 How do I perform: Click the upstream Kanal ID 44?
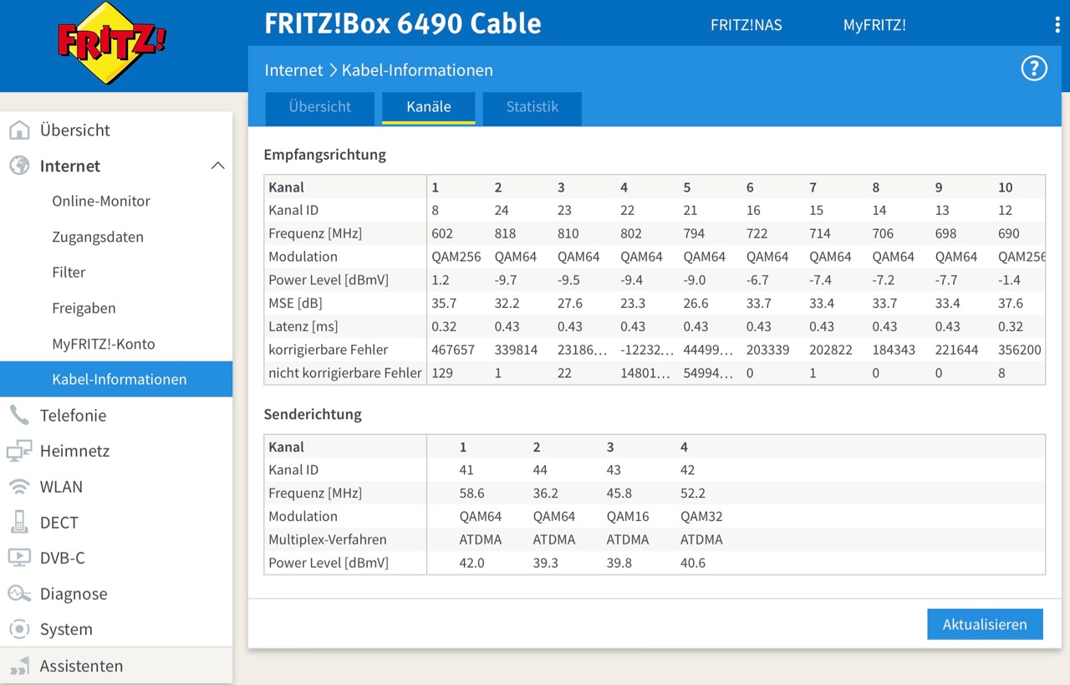pyautogui.click(x=540, y=470)
